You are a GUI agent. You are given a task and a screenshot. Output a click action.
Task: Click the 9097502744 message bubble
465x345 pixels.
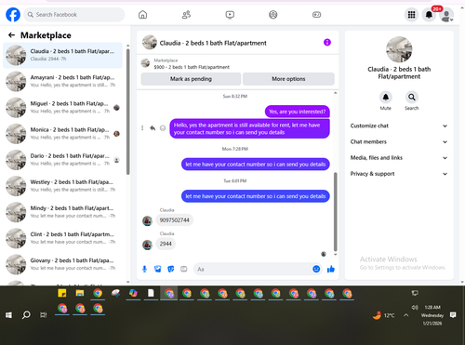(x=174, y=220)
